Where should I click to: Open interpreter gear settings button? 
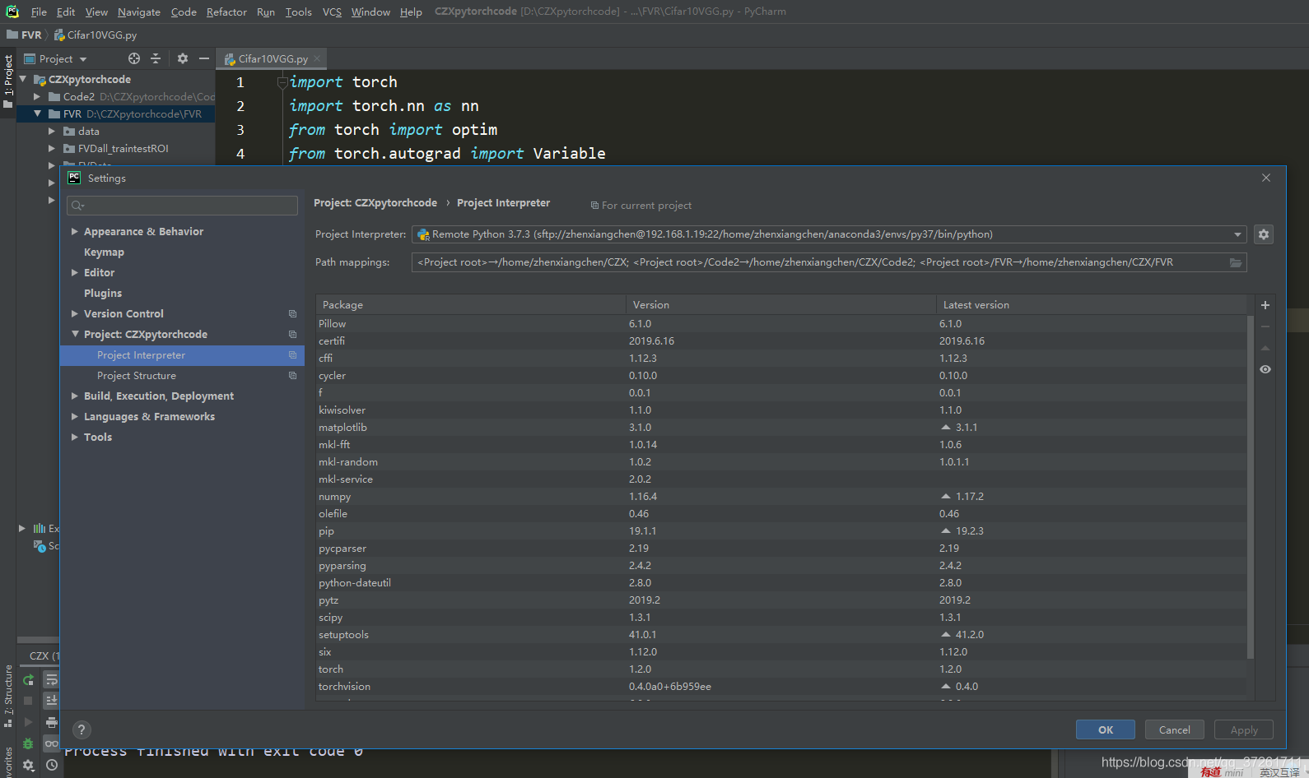(1264, 234)
